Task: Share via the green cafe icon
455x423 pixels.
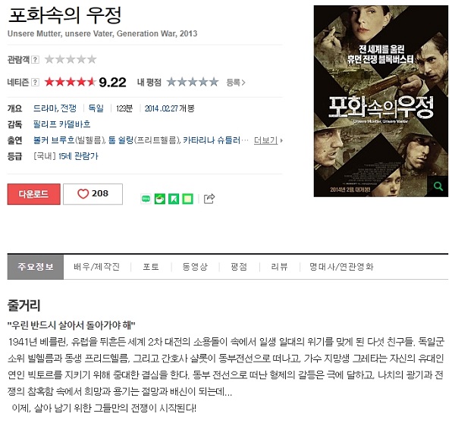Action: [160, 199]
